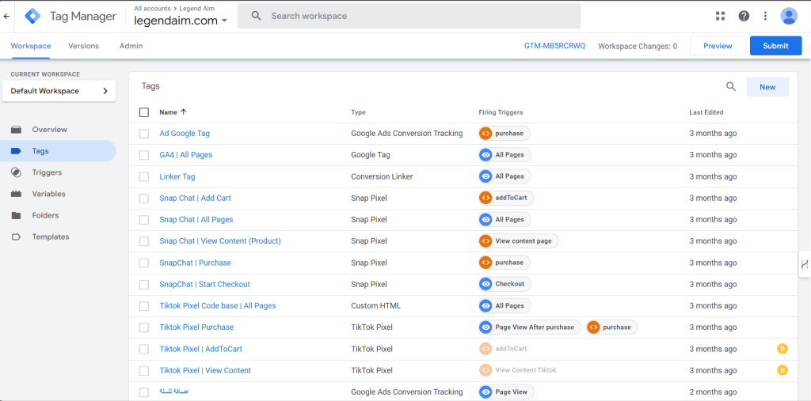
Task: Check the Ad Google Tag checkbox
Action: point(144,134)
